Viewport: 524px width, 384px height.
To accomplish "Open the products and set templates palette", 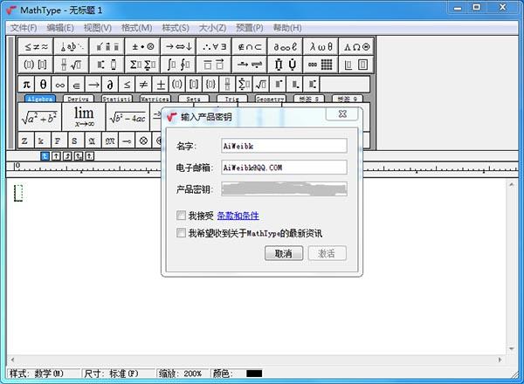I will (x=285, y=65).
